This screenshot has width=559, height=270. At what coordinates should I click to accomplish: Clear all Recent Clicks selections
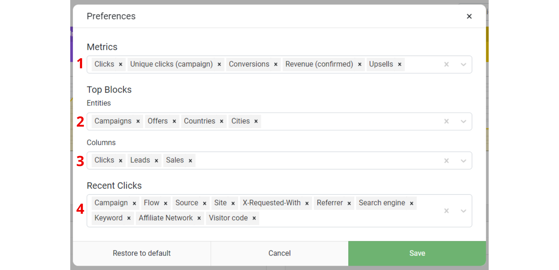click(x=447, y=211)
